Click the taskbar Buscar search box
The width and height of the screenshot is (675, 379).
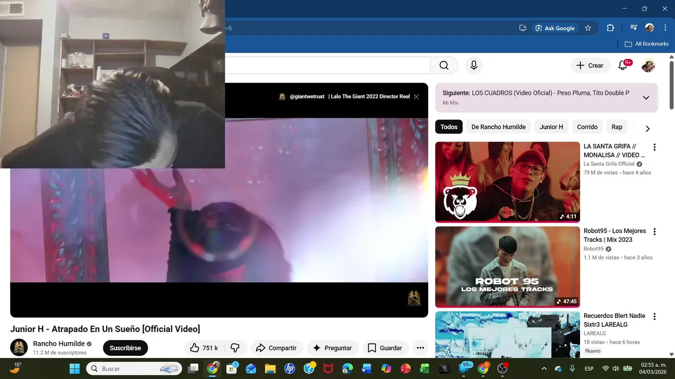(134, 368)
